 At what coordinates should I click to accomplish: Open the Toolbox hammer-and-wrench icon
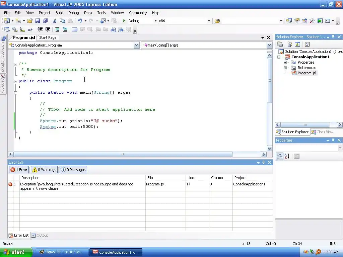click(x=312, y=21)
